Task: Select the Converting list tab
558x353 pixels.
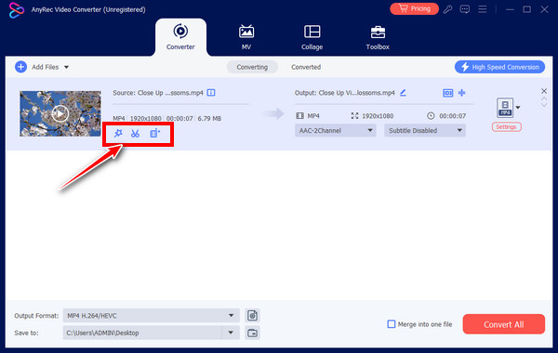Action: (252, 67)
